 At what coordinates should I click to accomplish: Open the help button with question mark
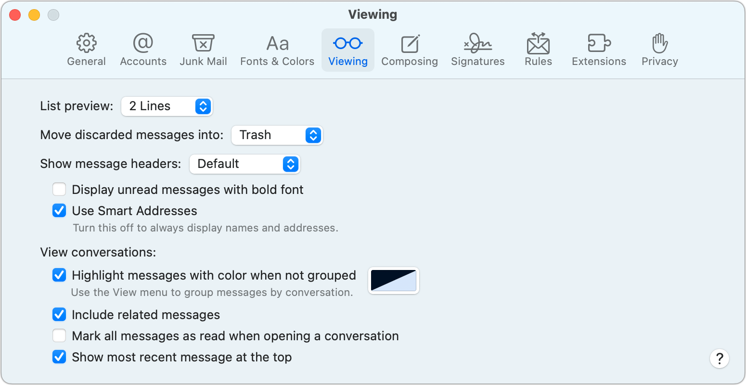click(x=720, y=359)
